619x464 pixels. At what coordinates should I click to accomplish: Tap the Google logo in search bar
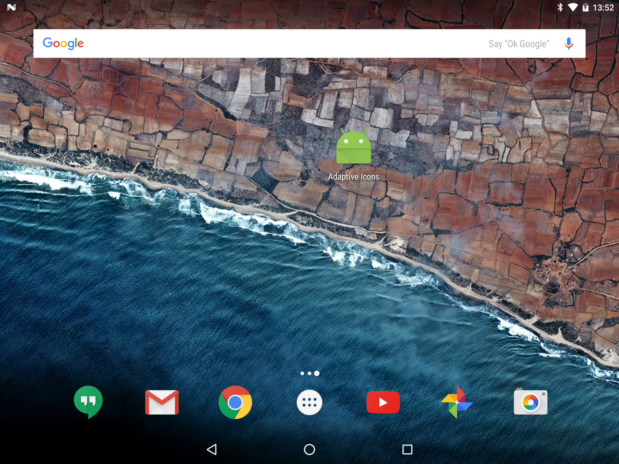pos(63,43)
